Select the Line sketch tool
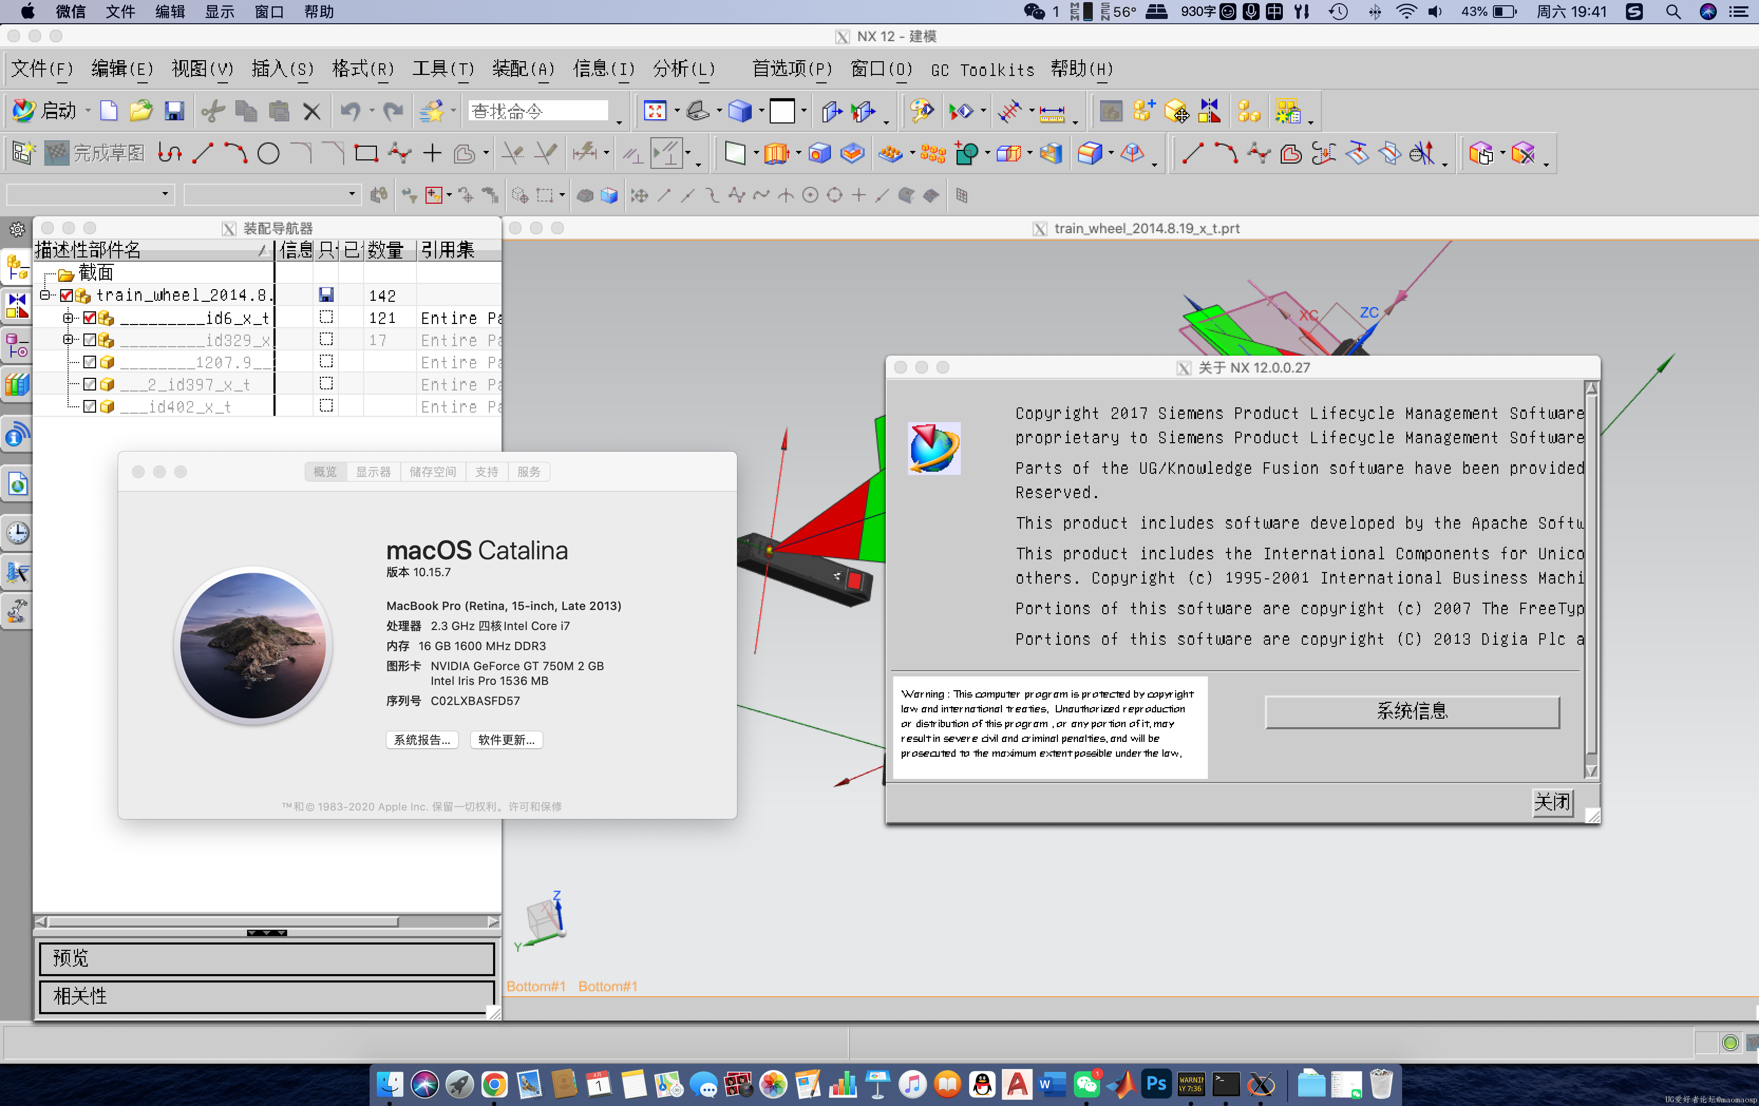 pos(203,154)
